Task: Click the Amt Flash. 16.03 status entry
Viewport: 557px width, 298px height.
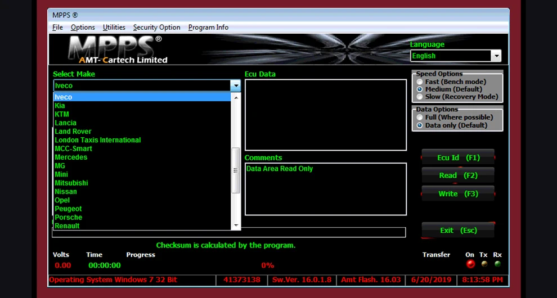Action: click(371, 280)
